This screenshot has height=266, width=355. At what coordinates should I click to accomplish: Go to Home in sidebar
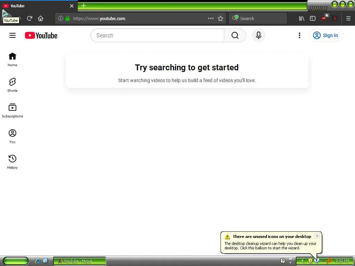tap(12, 60)
